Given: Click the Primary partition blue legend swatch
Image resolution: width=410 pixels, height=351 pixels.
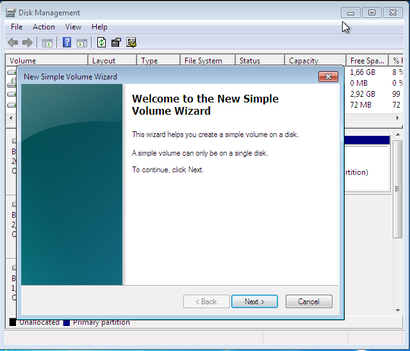Looking at the screenshot, I should click(67, 322).
